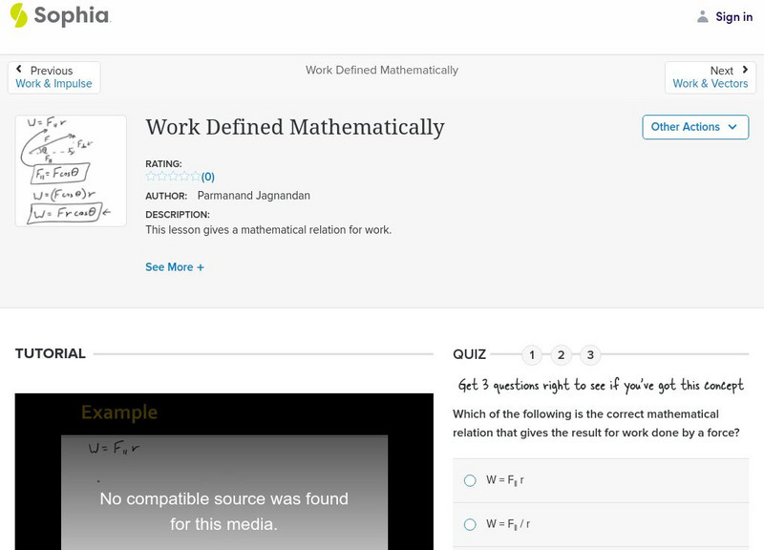This screenshot has width=764, height=550.
Task: Click the Sophia leaf logo
Action: point(20,16)
